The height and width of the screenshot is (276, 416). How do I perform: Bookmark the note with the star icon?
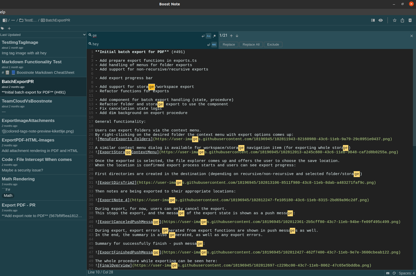pos(395,20)
